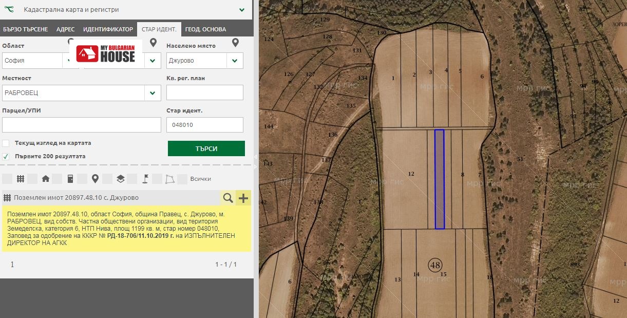Viewport: 627px width, 318px height.
Task: Click the house building filter icon
Action: (x=46, y=179)
